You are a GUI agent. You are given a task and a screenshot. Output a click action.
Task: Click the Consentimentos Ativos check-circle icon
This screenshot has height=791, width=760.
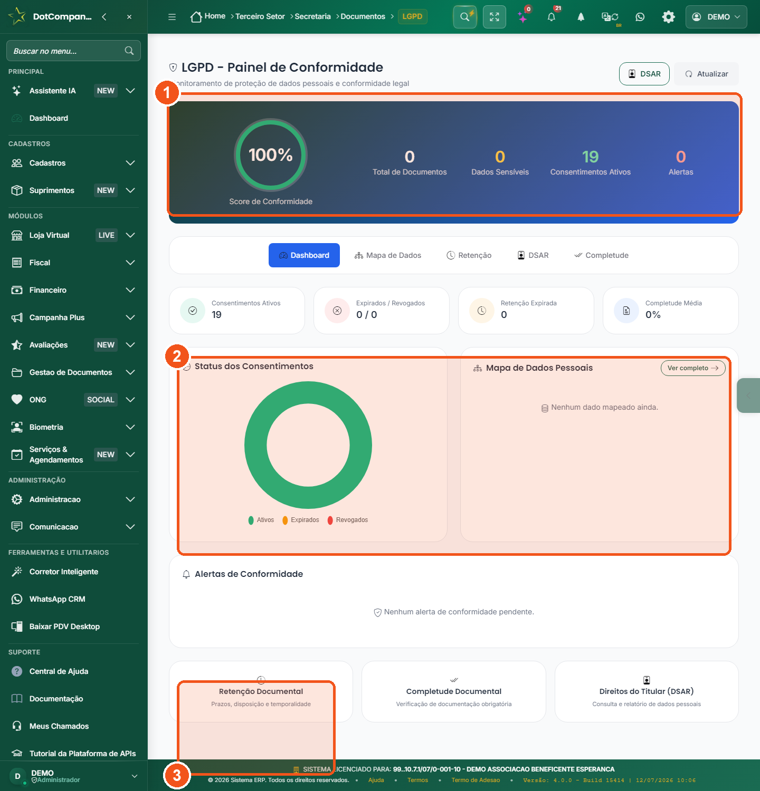[x=193, y=311]
